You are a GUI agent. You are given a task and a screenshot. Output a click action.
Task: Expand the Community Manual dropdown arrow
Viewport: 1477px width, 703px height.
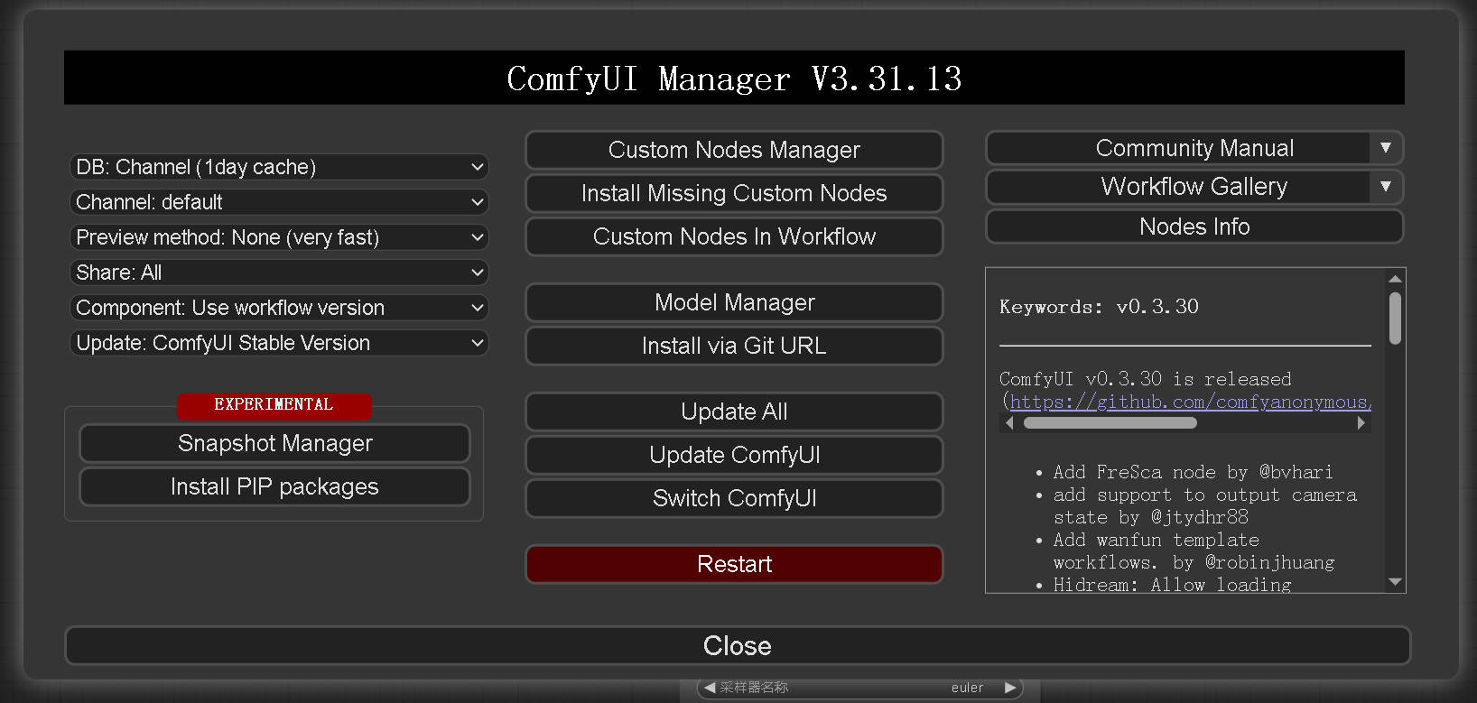point(1386,148)
